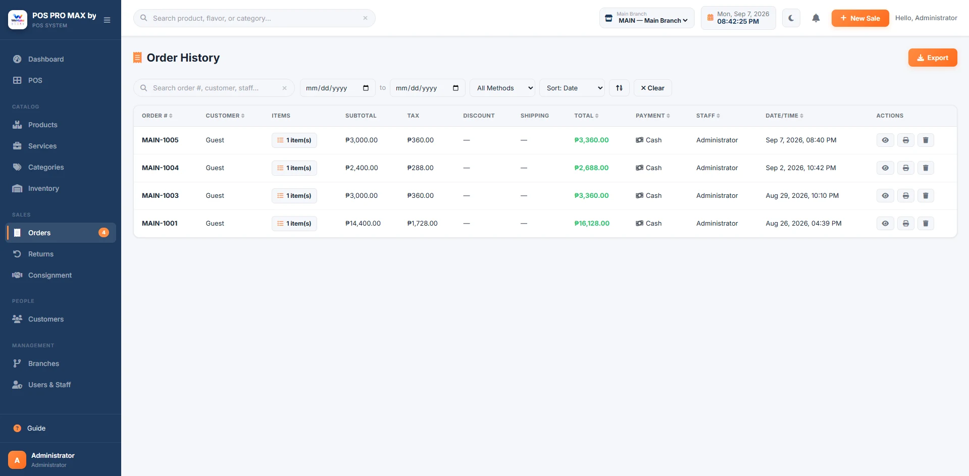Expand 1 item(s) list for MAIN-1005
Viewport: 969px width, 476px height.
294,140
